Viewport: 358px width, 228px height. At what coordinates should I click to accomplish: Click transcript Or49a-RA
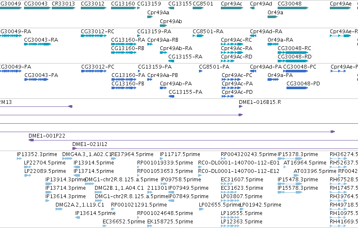click(x=273, y=44)
